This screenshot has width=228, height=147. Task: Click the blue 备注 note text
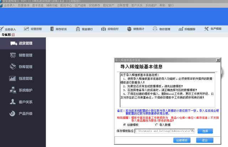pos(168,112)
